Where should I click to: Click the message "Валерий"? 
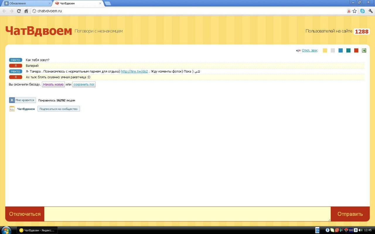[32, 66]
